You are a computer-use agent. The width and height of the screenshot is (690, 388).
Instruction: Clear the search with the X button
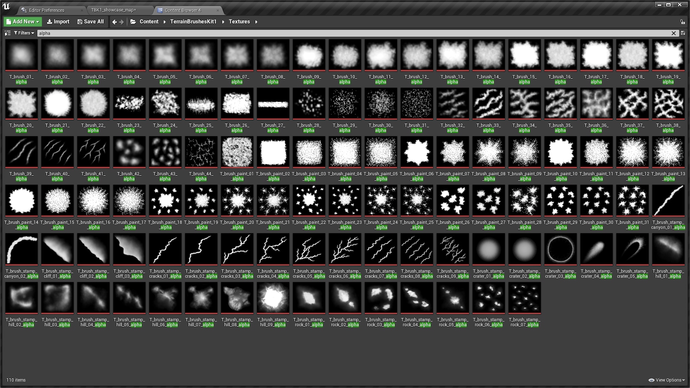(x=674, y=33)
